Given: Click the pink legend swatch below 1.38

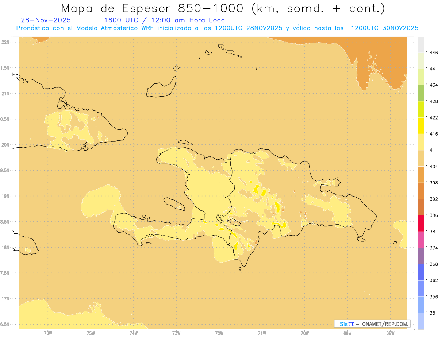Looking at the screenshot, I should point(421,240).
